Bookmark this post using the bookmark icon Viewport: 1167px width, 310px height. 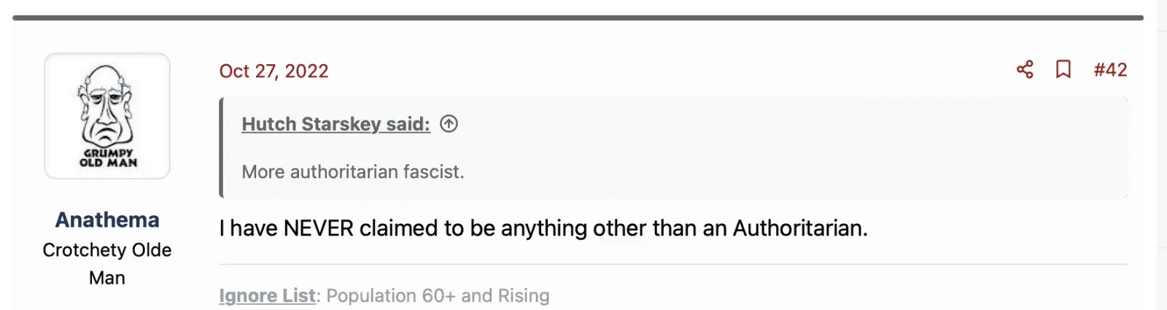[x=1063, y=70]
